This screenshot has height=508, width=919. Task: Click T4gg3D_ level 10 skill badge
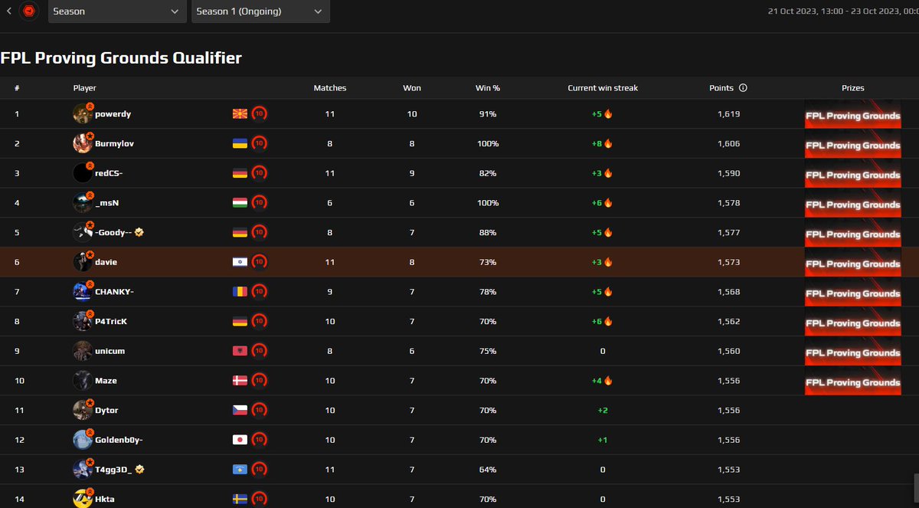tap(259, 470)
